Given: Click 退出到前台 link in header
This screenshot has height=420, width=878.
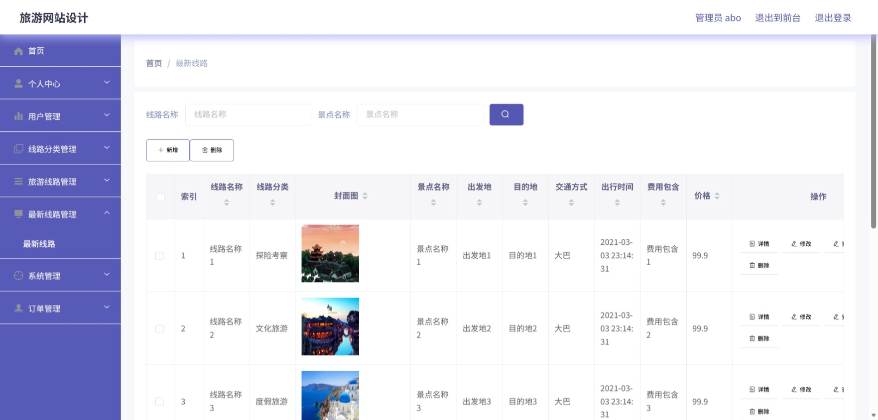Looking at the screenshot, I should point(777,18).
